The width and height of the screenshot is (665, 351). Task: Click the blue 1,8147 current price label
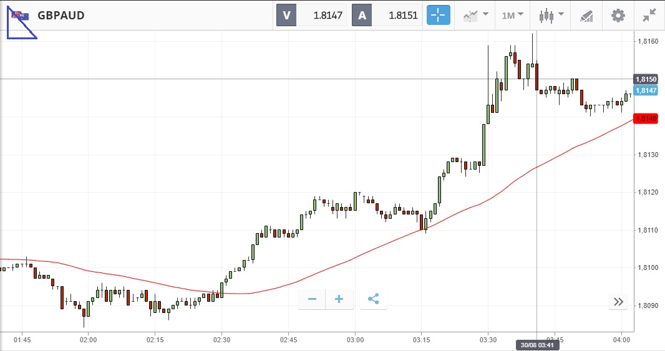(x=646, y=90)
